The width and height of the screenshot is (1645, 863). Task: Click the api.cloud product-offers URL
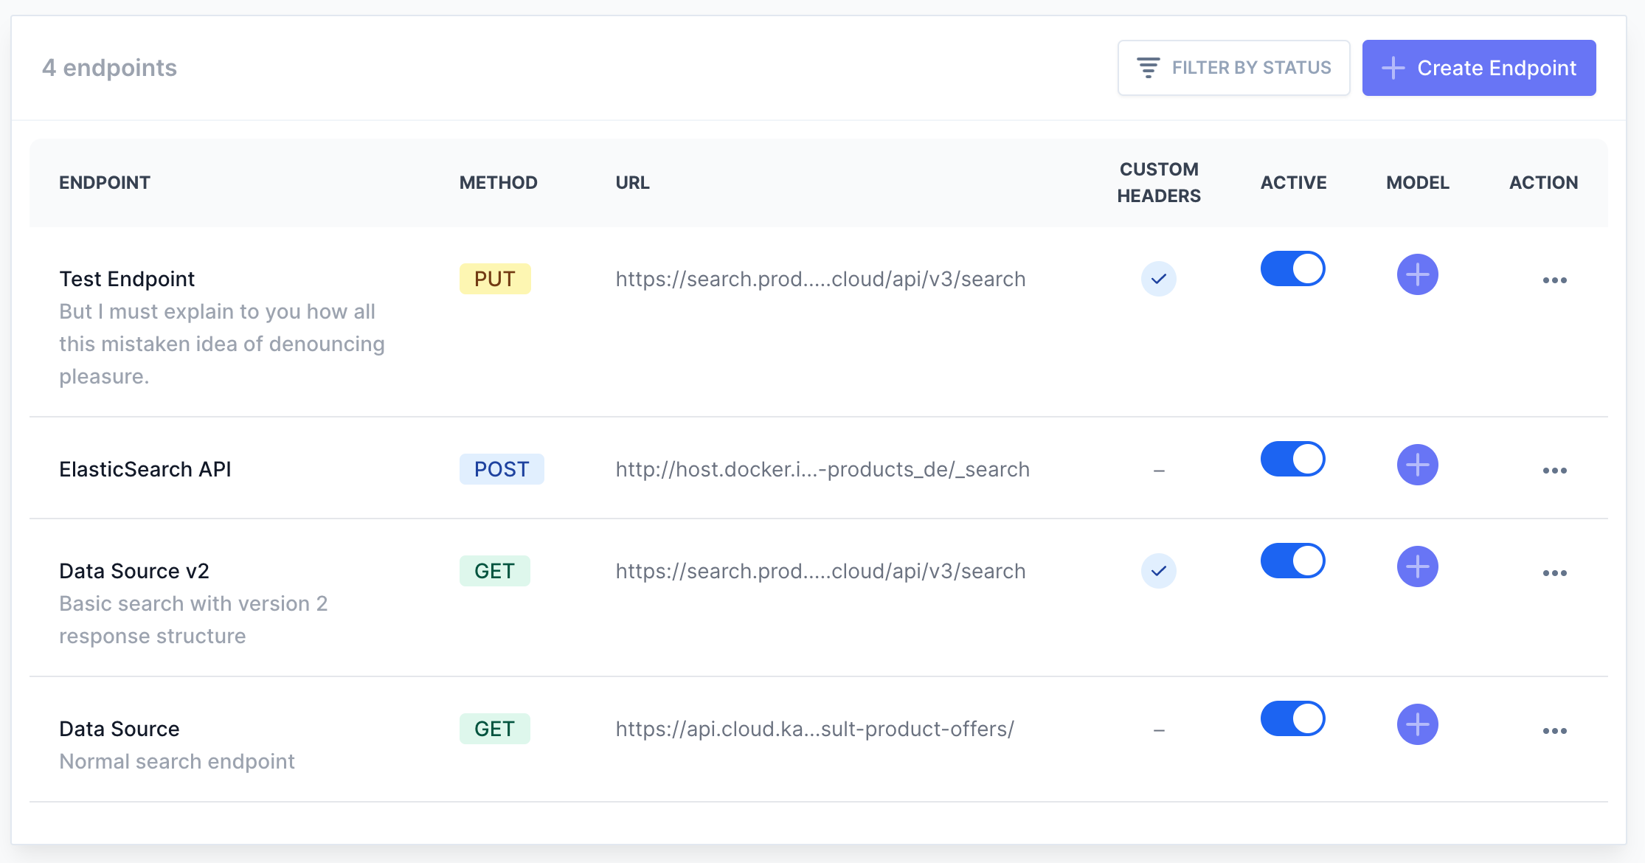(814, 729)
